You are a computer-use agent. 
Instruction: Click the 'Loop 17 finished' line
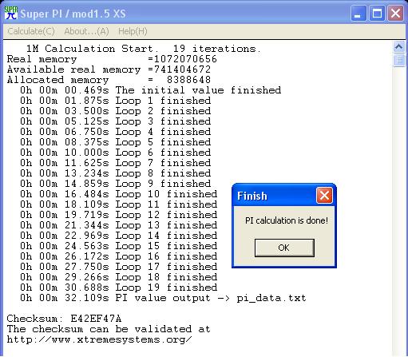coord(119,267)
